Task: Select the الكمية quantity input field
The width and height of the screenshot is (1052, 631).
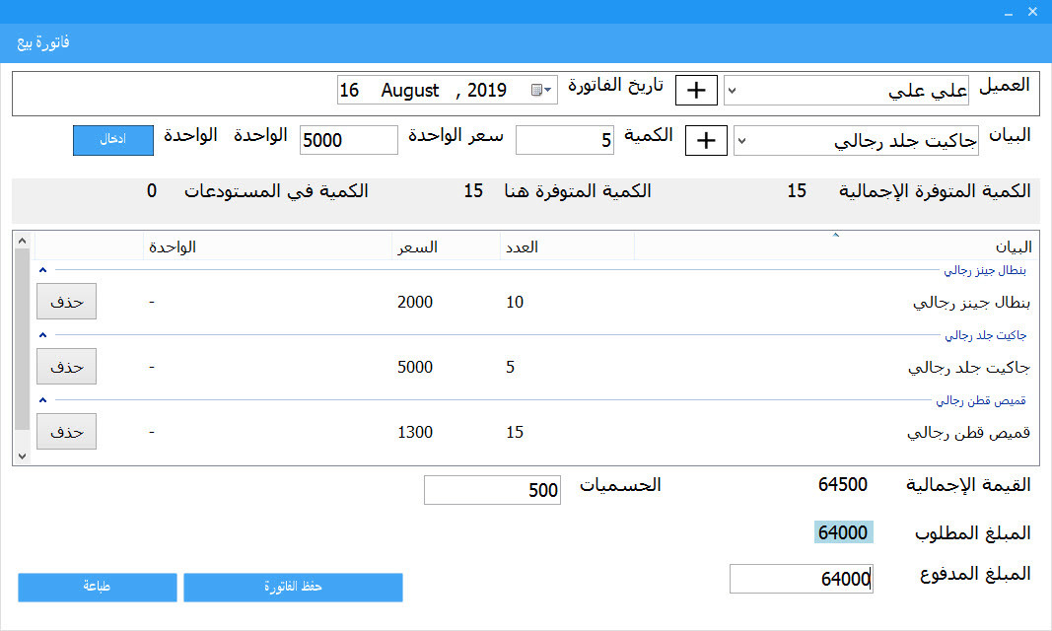Action: coord(564,140)
